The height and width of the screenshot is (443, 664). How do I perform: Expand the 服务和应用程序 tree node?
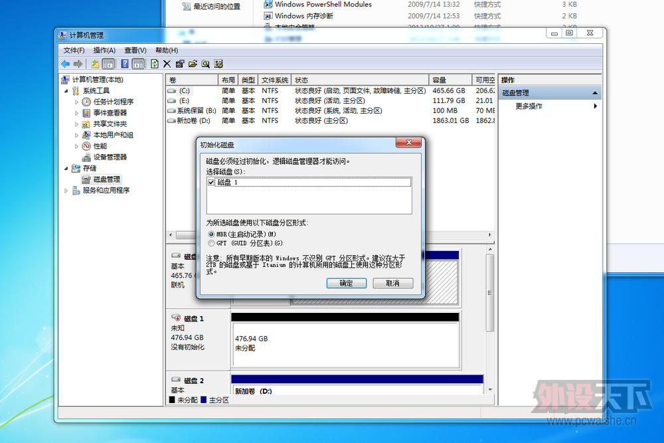tap(66, 191)
